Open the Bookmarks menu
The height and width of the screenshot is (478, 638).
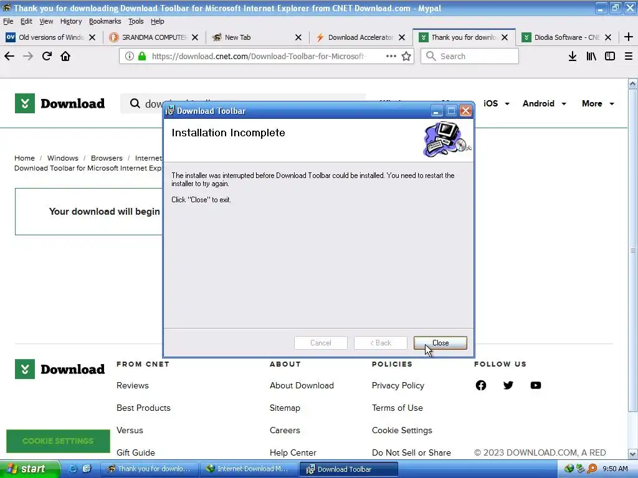tap(105, 21)
